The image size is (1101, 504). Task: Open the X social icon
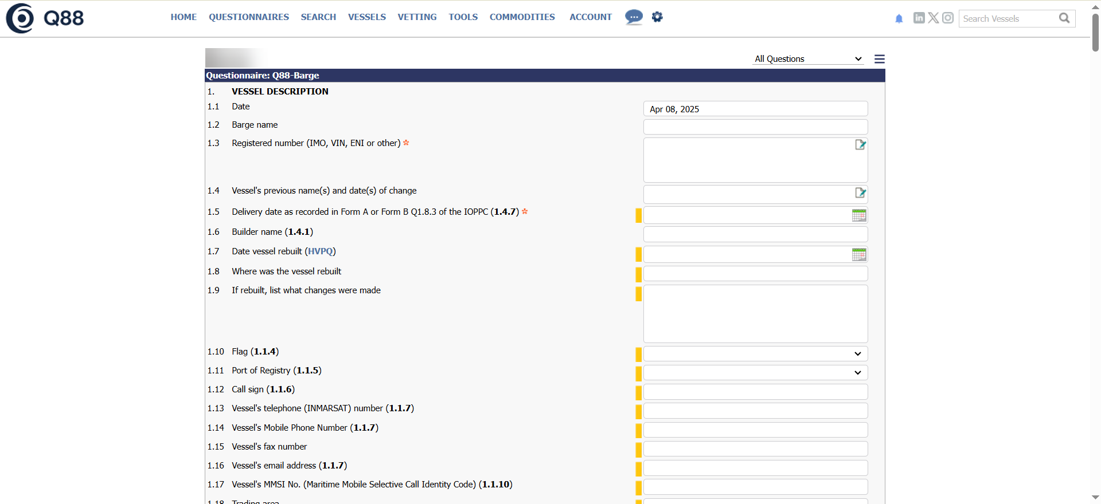coord(934,18)
